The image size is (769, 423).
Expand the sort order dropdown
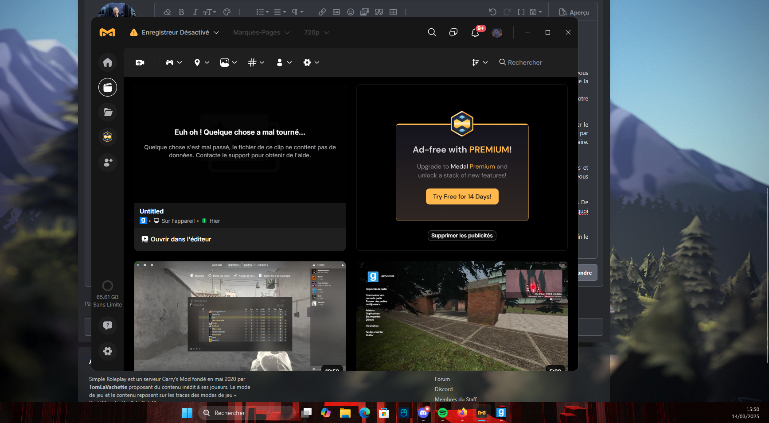point(480,62)
